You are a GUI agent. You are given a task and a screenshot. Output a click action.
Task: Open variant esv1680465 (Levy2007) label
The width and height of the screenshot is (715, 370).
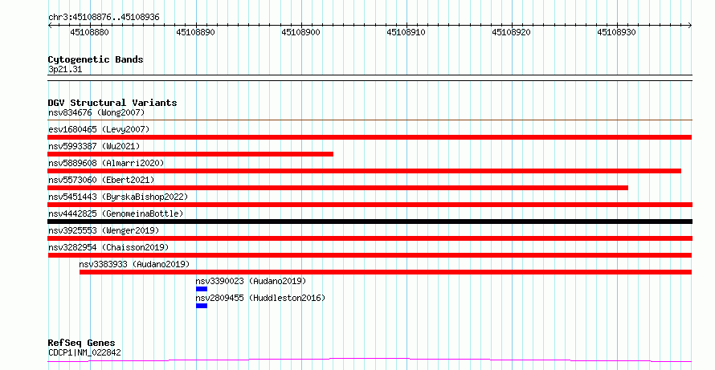pyautogui.click(x=99, y=129)
